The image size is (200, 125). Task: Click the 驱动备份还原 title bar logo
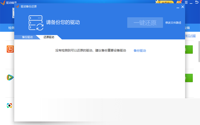pos(17,6)
